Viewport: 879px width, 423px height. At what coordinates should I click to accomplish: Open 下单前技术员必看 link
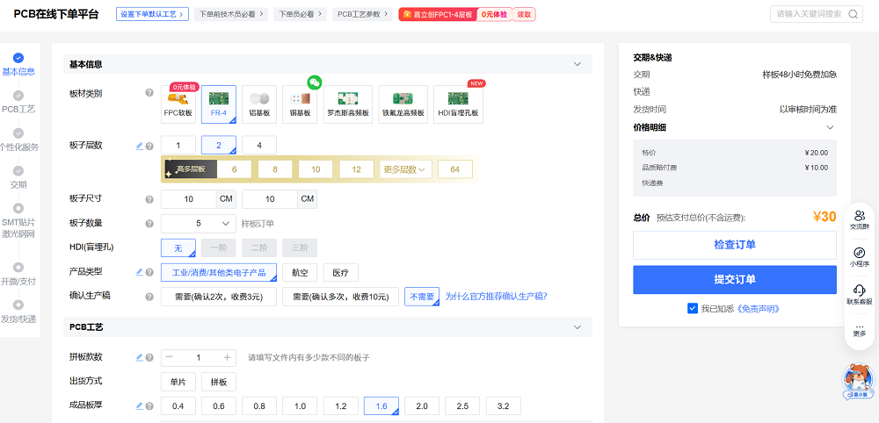[x=231, y=14]
